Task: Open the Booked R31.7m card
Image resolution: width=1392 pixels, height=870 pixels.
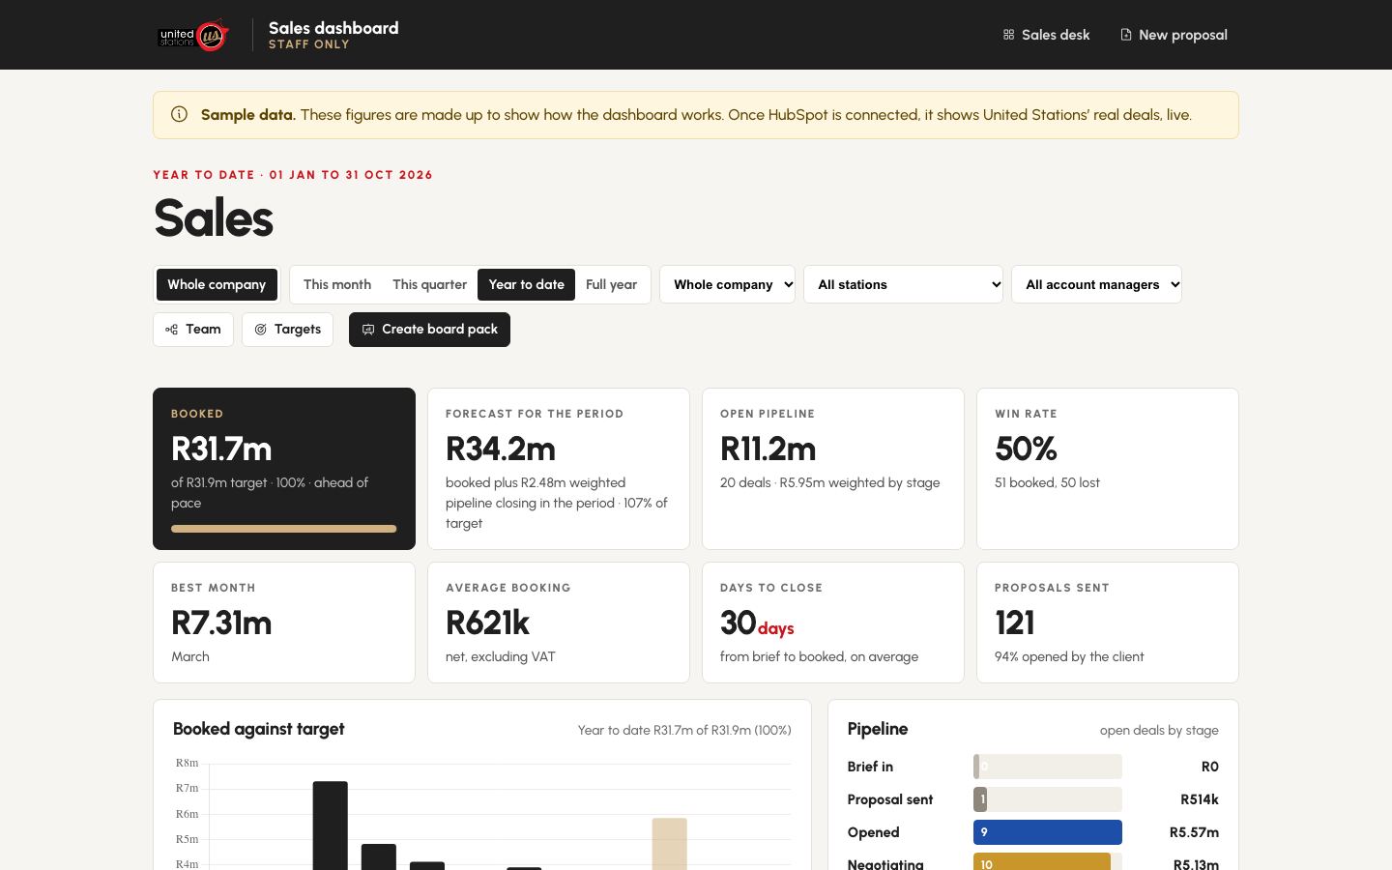Action: coord(284,469)
